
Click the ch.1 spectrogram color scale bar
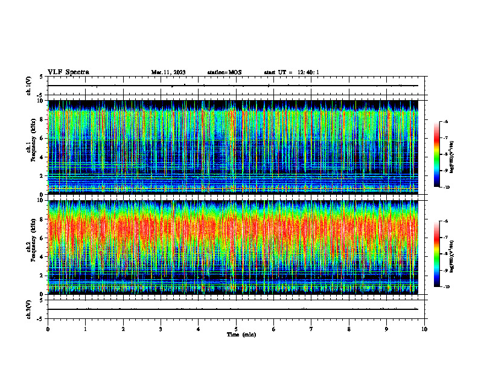click(437, 154)
